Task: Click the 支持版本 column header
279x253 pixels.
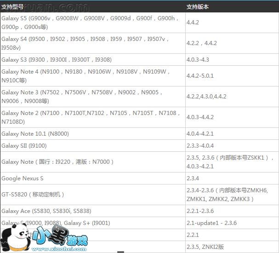Action: click(x=232, y=6)
